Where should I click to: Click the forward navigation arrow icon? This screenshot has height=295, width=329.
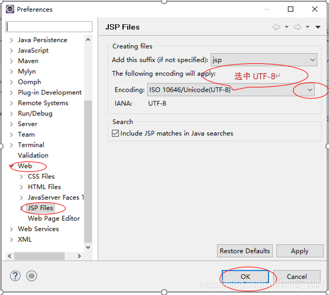297,27
